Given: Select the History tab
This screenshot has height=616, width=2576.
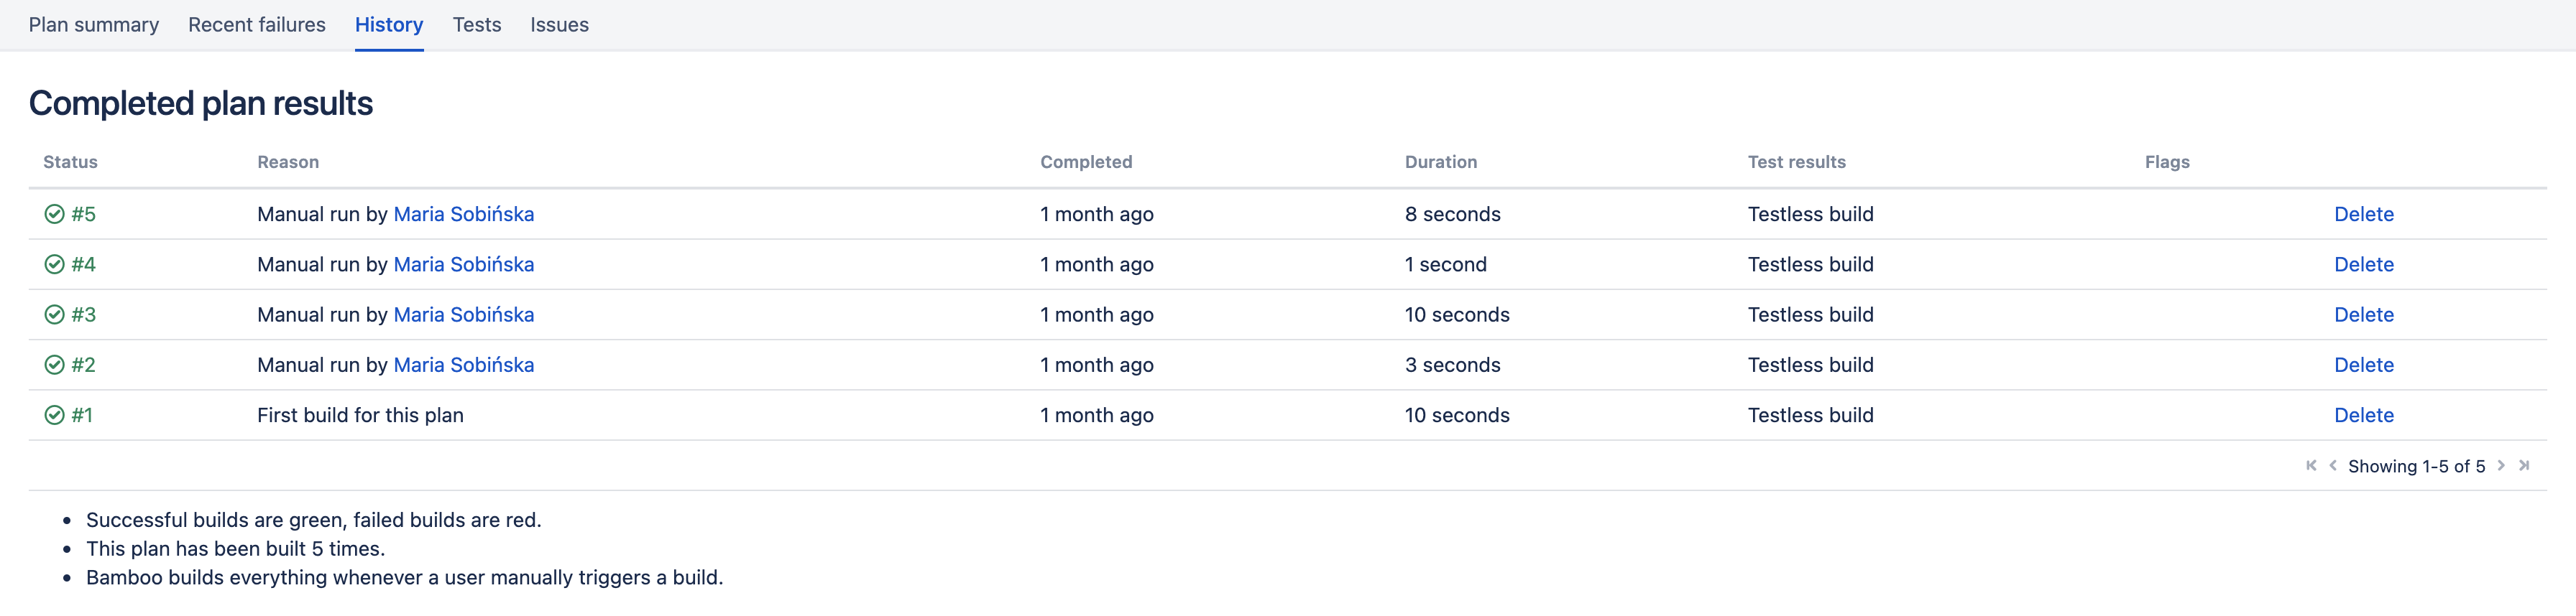Looking at the screenshot, I should point(389,25).
